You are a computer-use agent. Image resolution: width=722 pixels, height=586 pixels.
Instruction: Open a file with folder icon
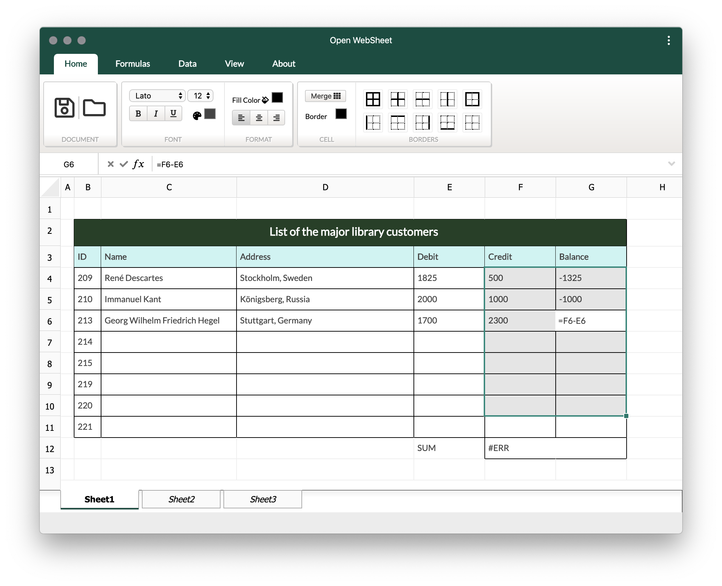point(94,108)
